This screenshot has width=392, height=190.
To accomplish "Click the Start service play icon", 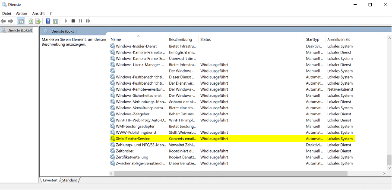I will (x=66, y=21).
